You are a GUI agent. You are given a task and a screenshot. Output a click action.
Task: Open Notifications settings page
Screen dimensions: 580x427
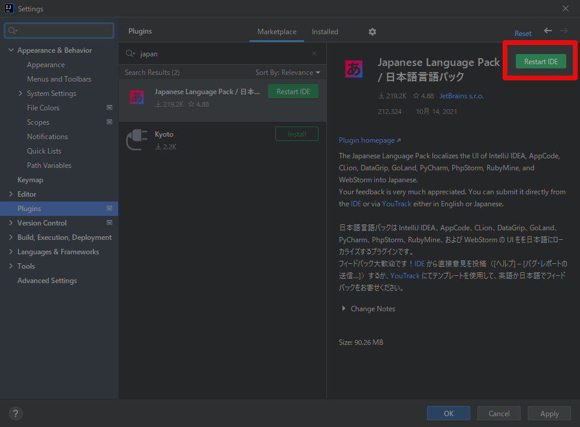(x=47, y=137)
